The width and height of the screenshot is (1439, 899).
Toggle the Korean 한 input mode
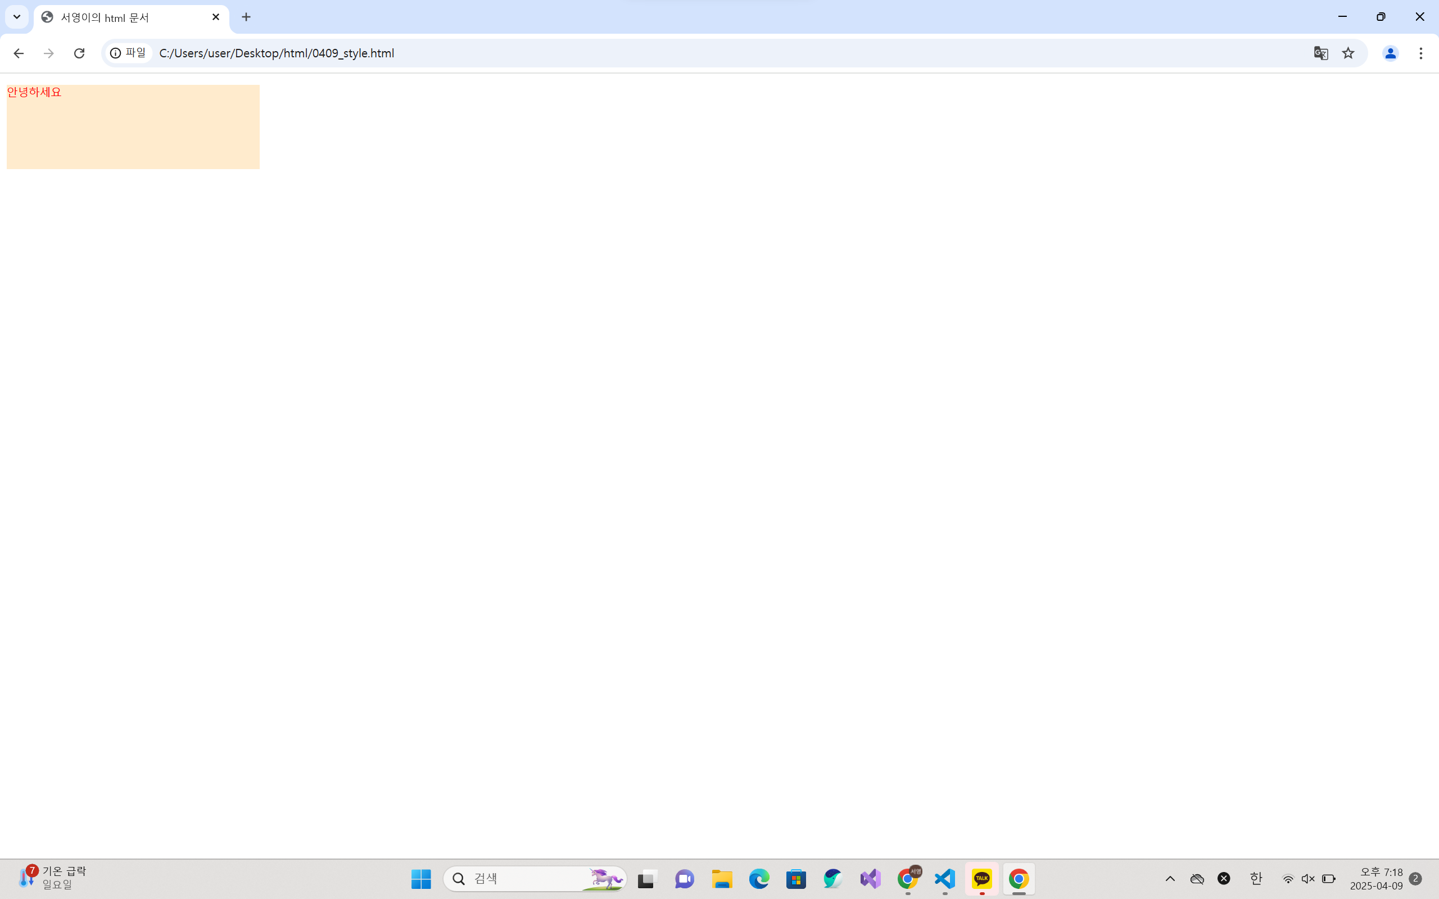1255,879
